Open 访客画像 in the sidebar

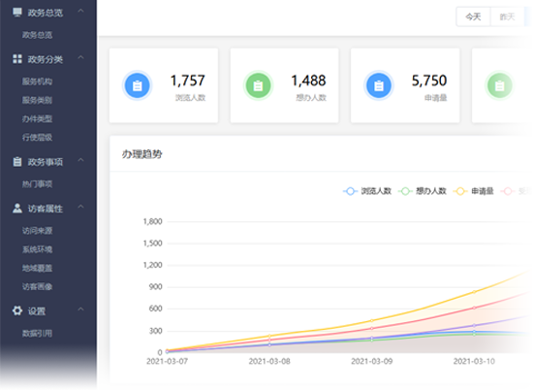pos(38,286)
